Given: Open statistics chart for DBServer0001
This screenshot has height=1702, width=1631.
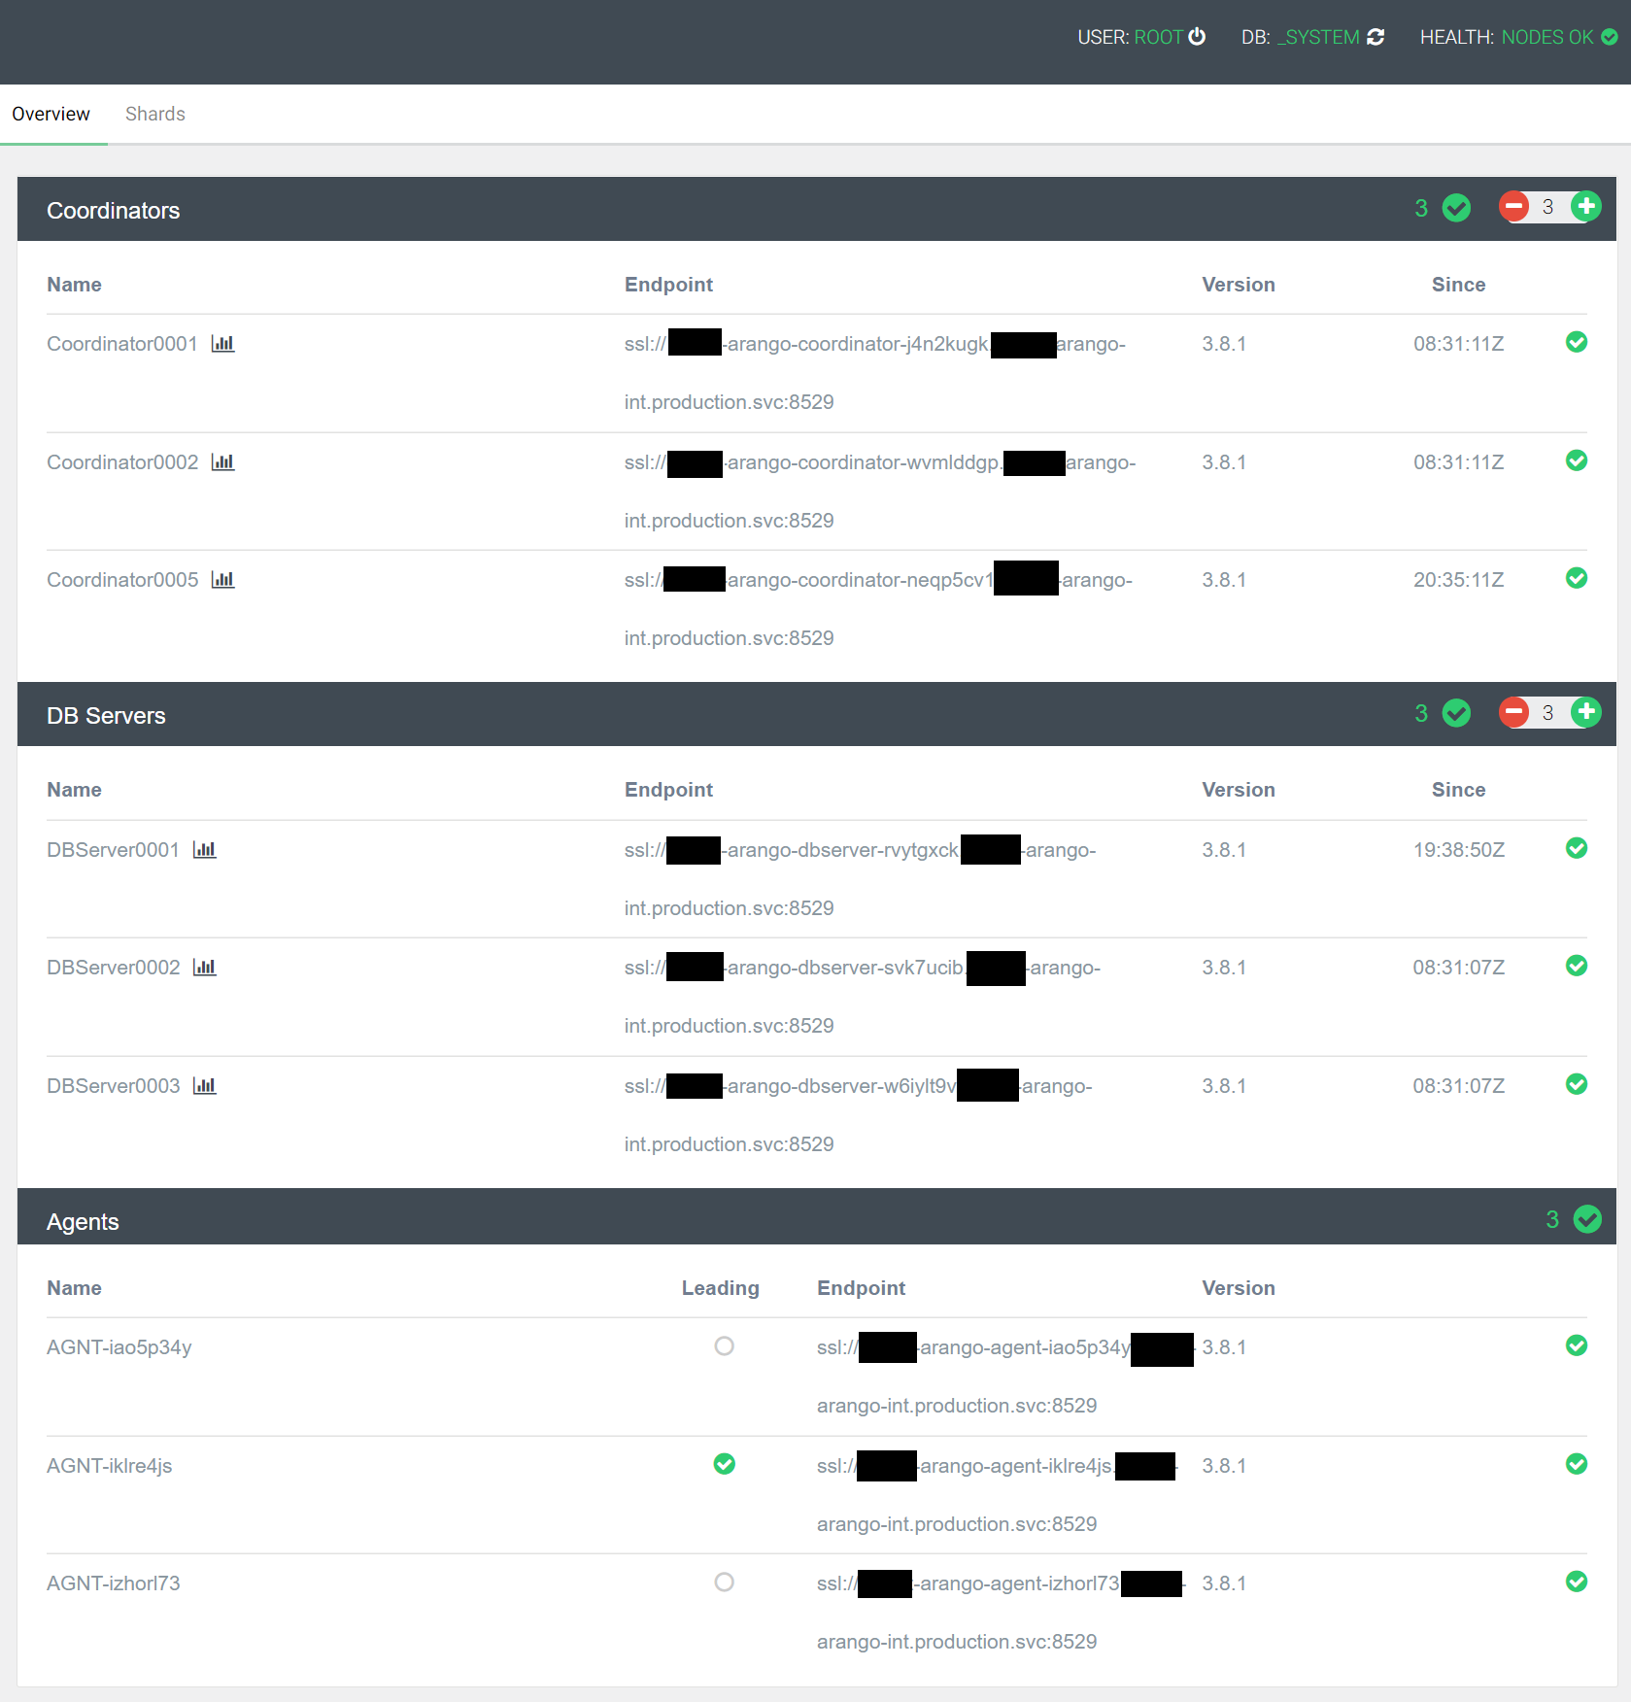Looking at the screenshot, I should point(205,849).
